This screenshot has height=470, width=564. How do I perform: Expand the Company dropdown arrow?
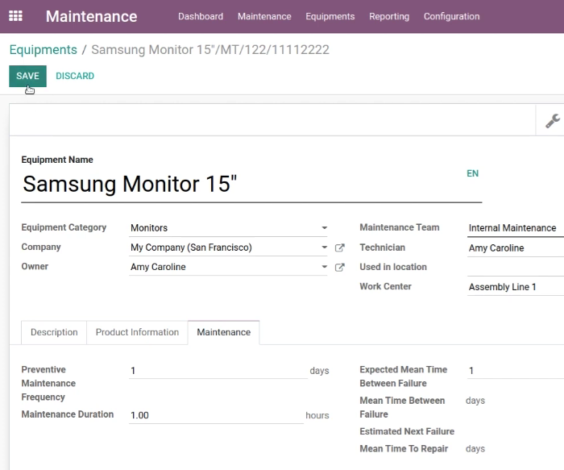tap(324, 247)
